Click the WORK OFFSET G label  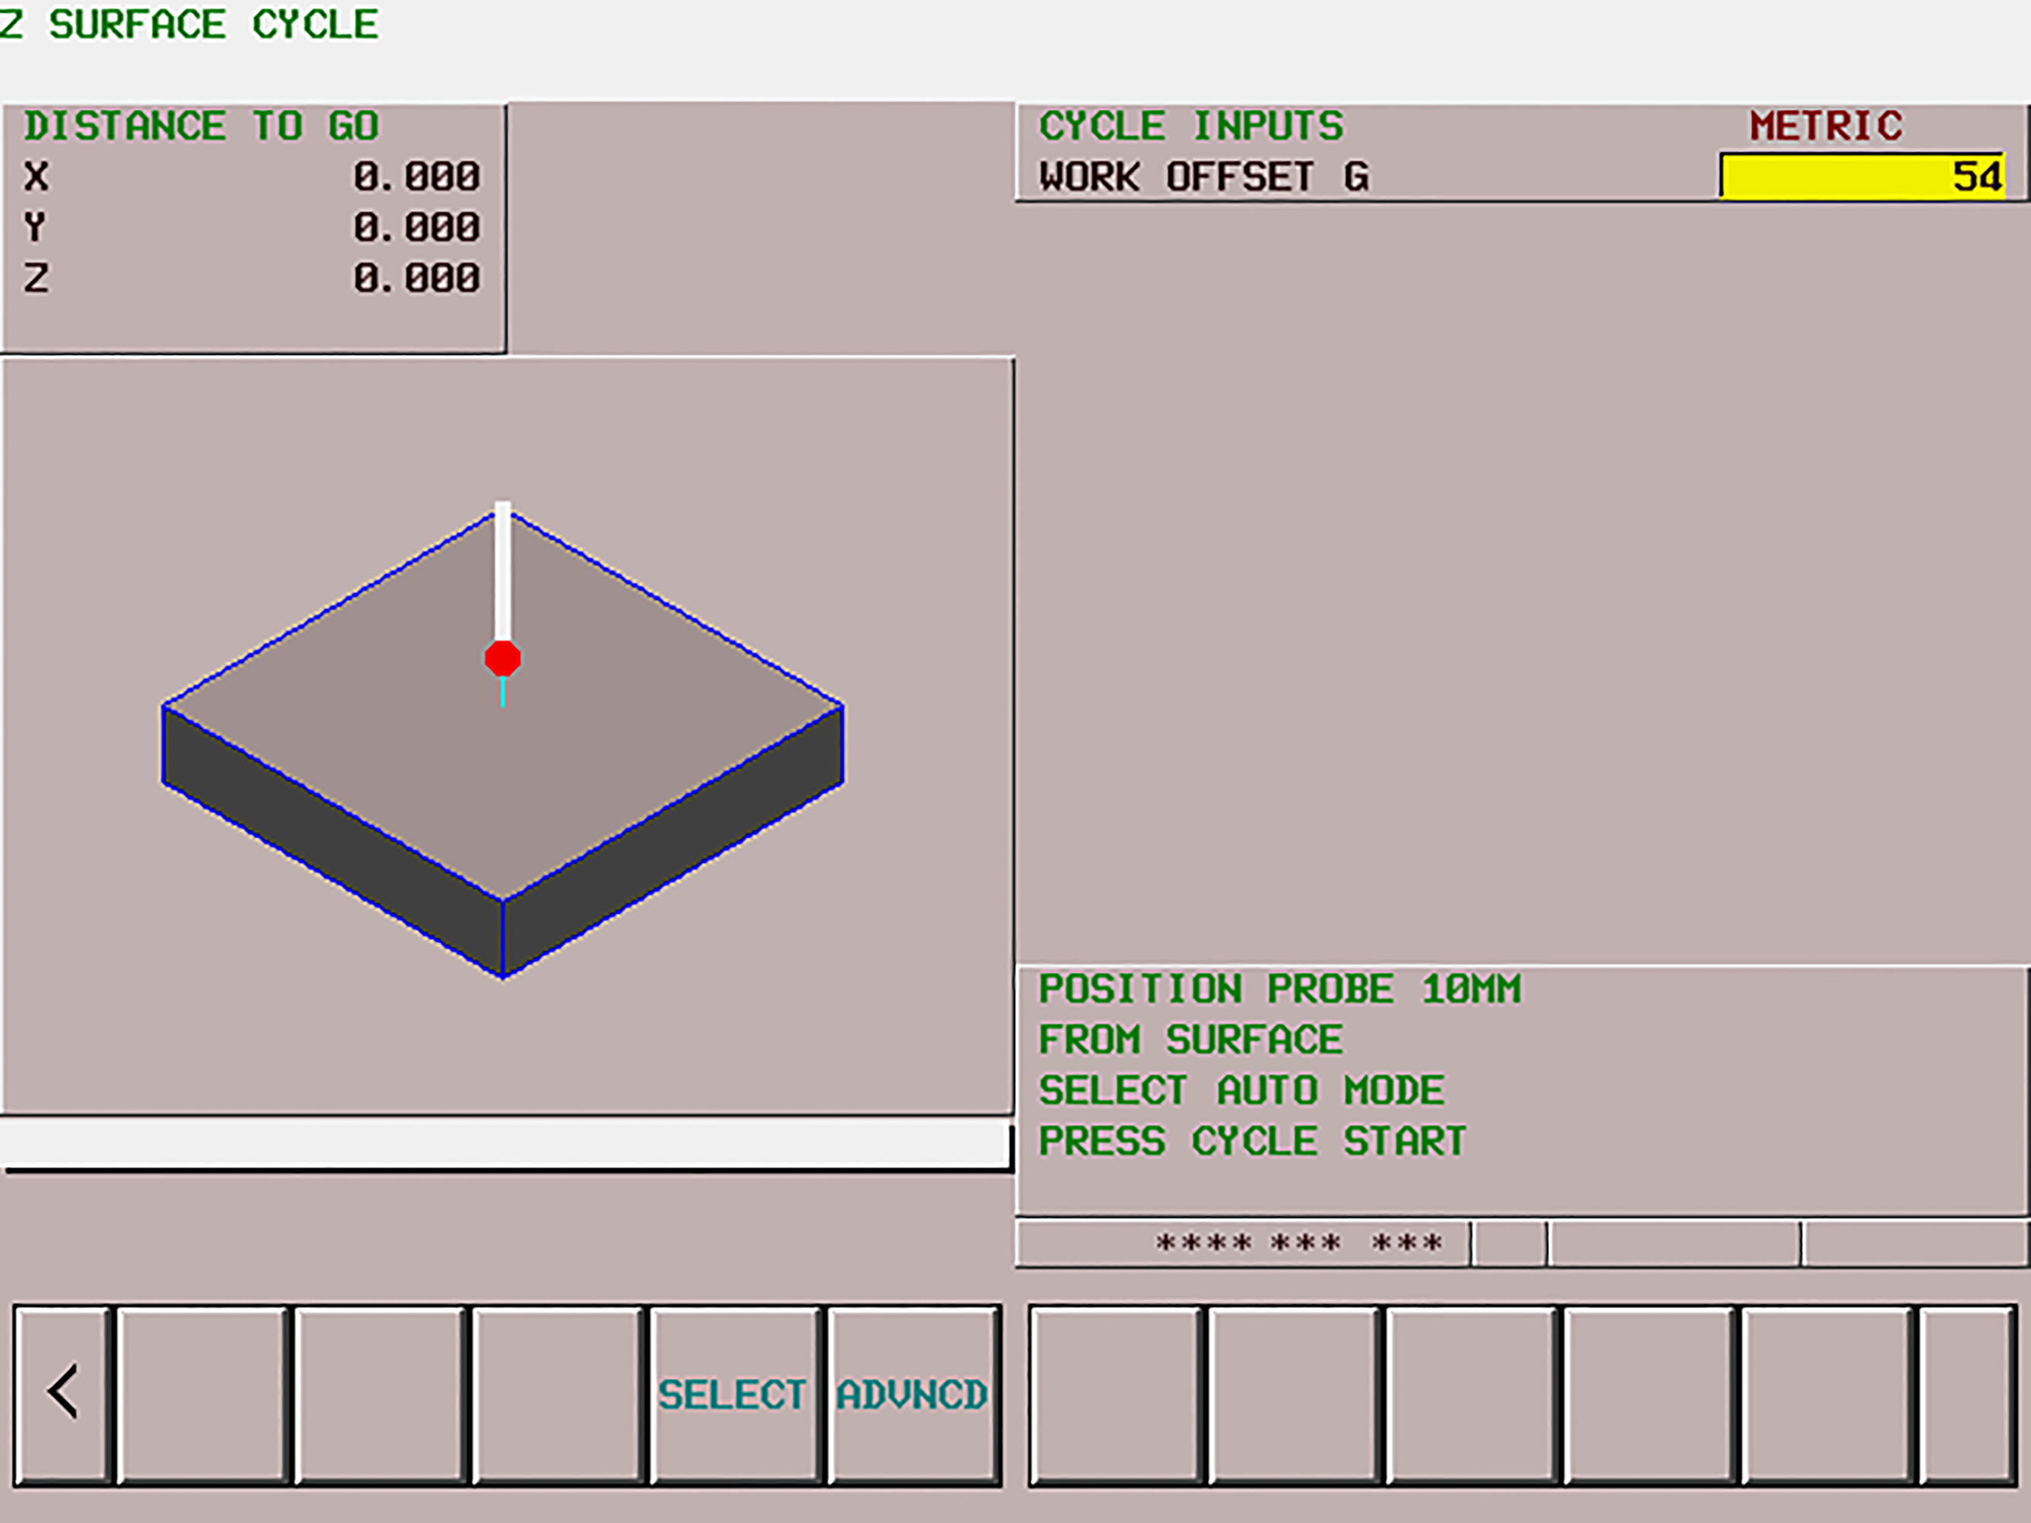click(1204, 176)
